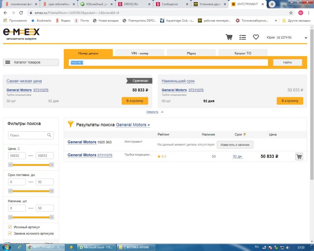This screenshot has height=251, width=314.
Task: Toggle Замена искомого артикула checkbox
Action: pyautogui.click(x=10, y=233)
